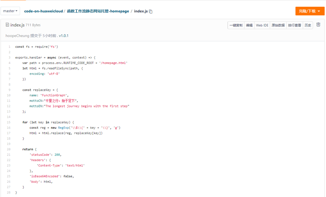Click the new RegExp code line

click(75, 128)
